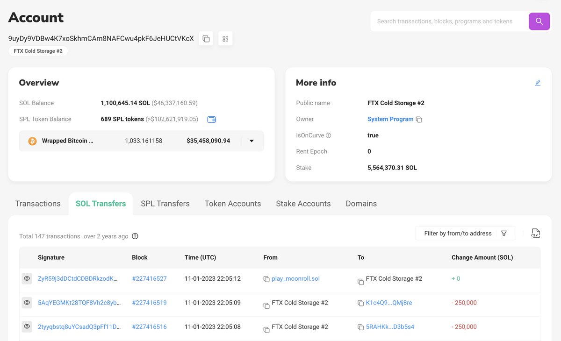Click isOnCurve info icon
This screenshot has width=561, height=341.
click(x=328, y=135)
